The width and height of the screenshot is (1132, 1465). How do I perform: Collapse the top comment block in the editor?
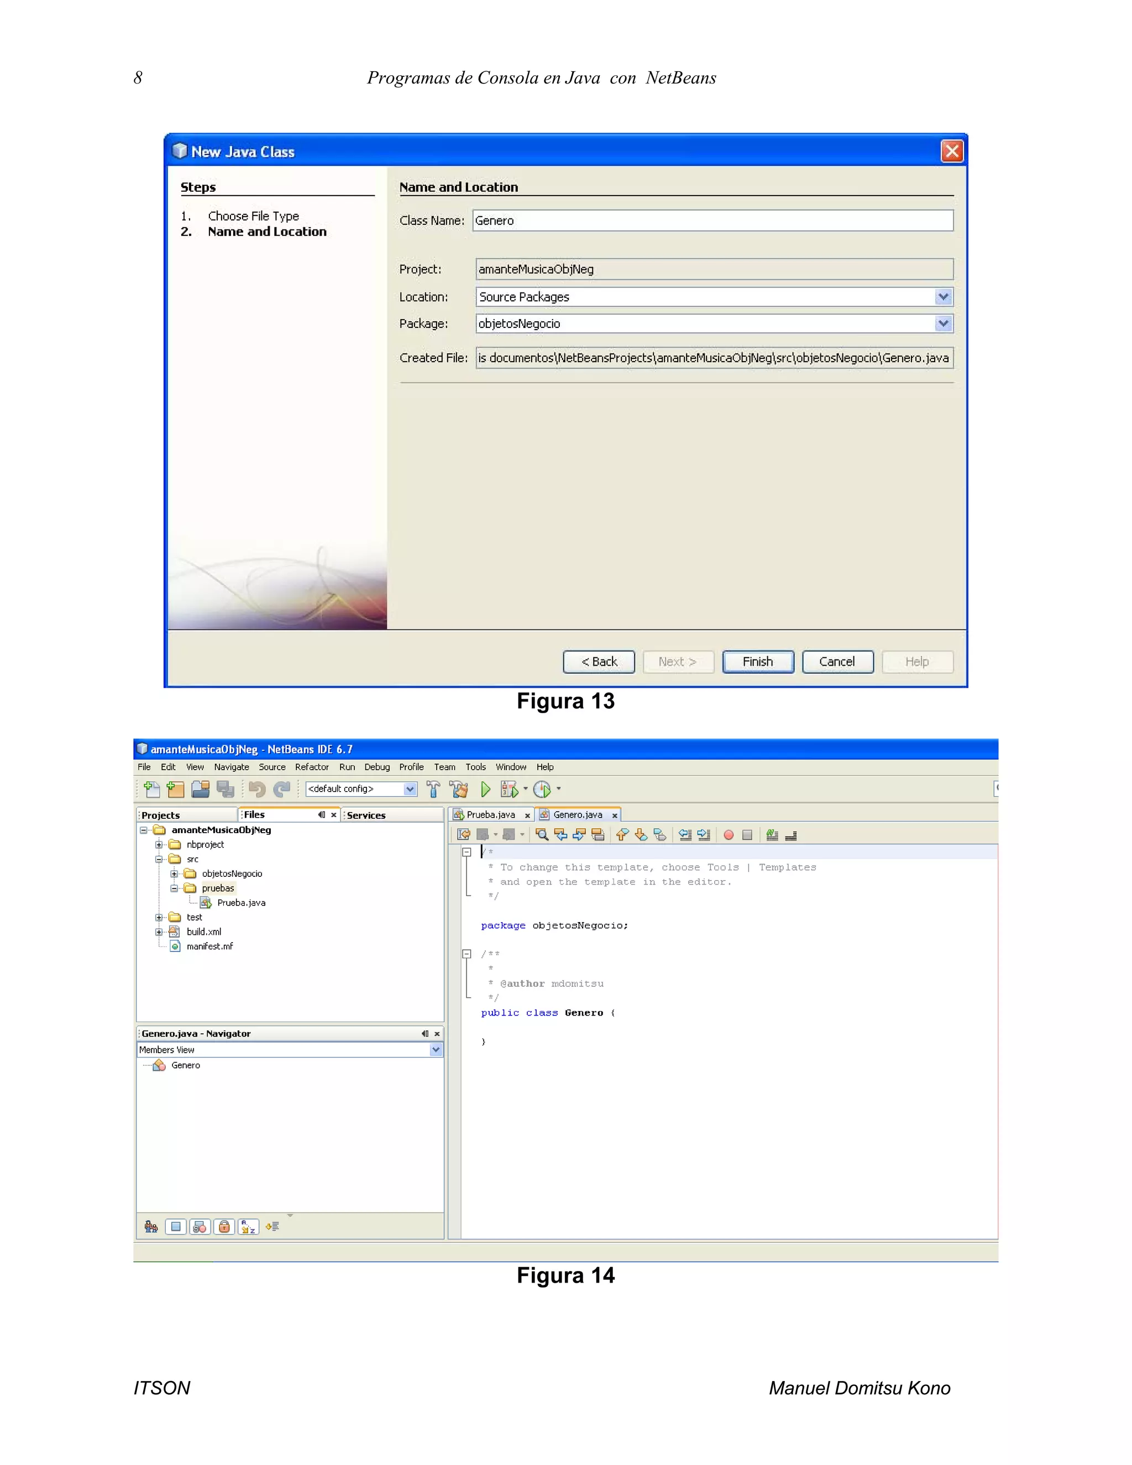[x=467, y=852]
